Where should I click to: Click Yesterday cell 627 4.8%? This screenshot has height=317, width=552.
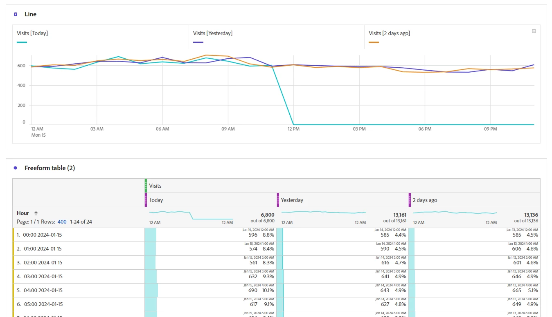pyautogui.click(x=342, y=304)
